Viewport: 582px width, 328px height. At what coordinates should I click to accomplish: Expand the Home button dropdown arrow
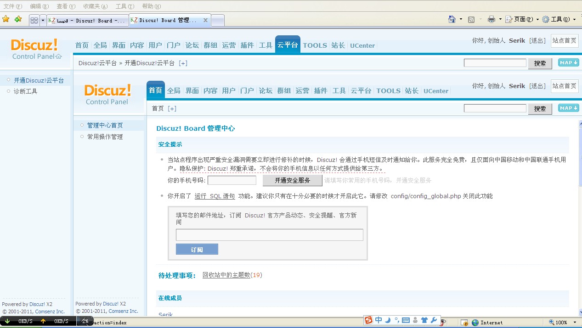461,19
